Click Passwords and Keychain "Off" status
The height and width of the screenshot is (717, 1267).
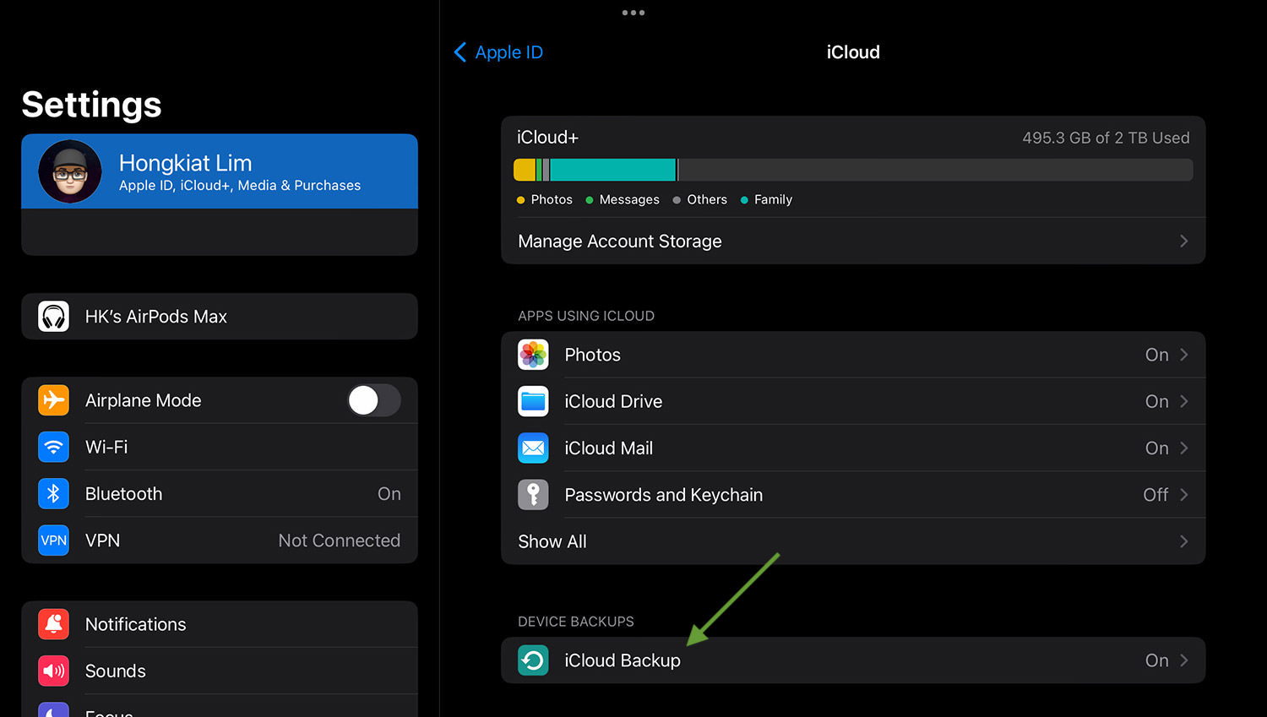[1156, 495]
